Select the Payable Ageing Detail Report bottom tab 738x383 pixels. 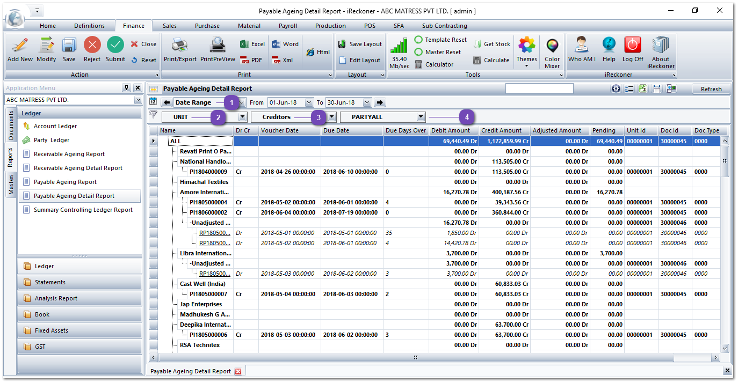point(192,371)
